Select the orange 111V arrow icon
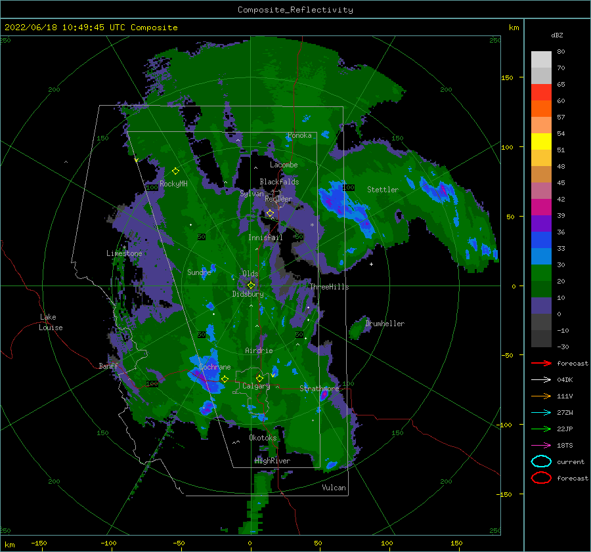 pyautogui.click(x=541, y=396)
